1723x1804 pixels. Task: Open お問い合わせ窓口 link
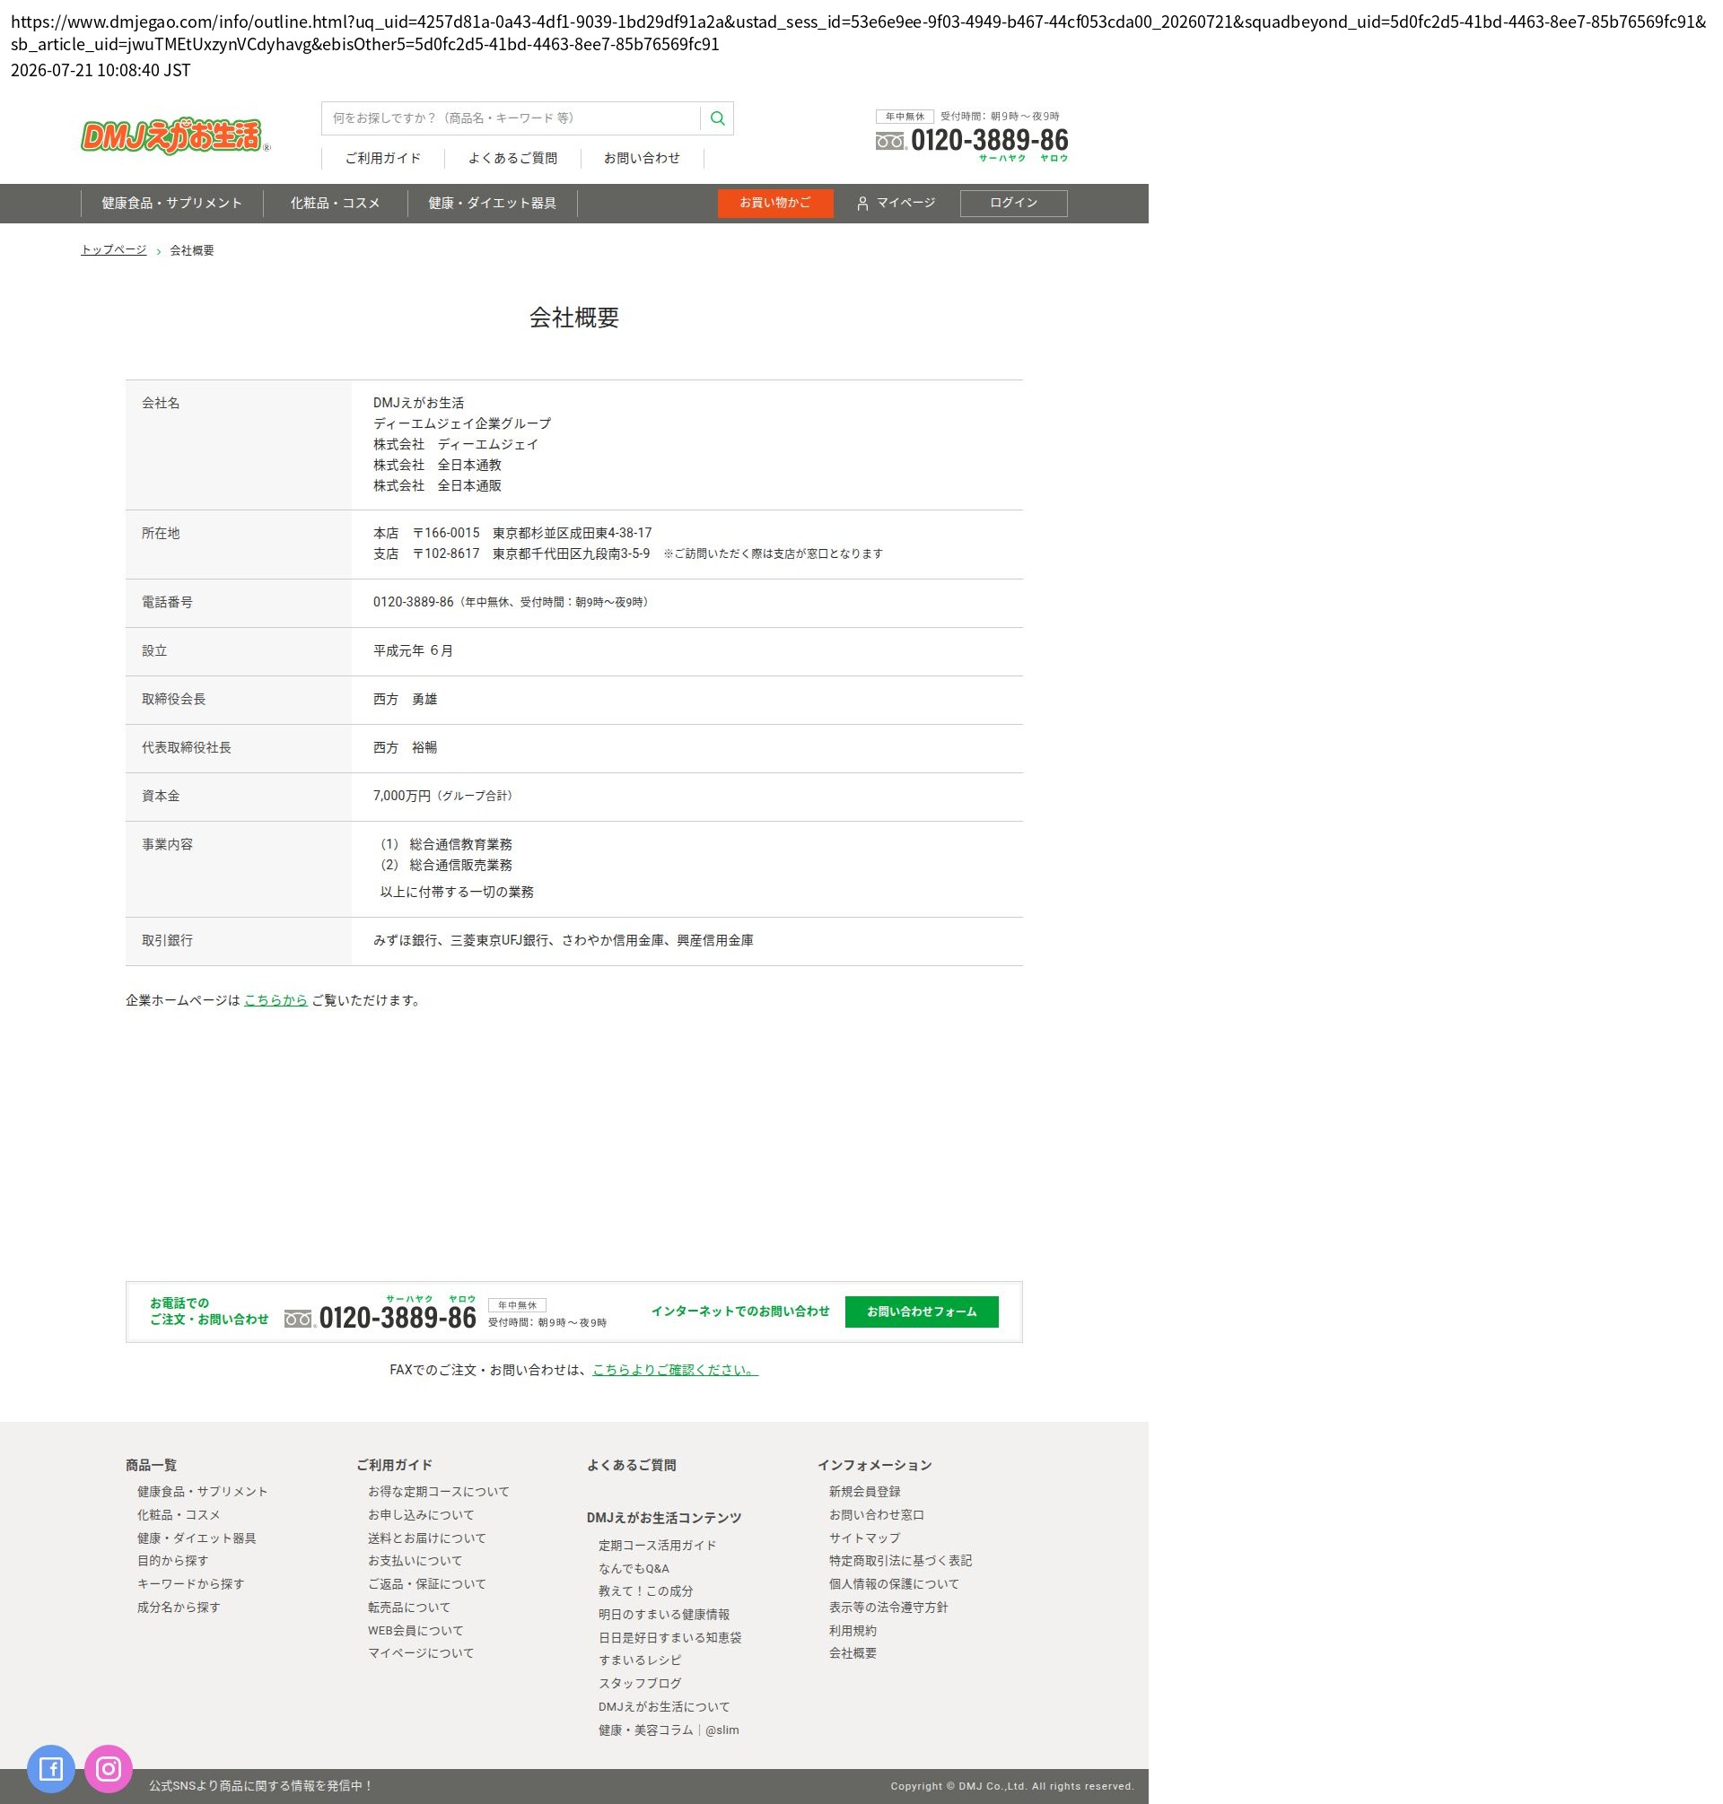[877, 1514]
